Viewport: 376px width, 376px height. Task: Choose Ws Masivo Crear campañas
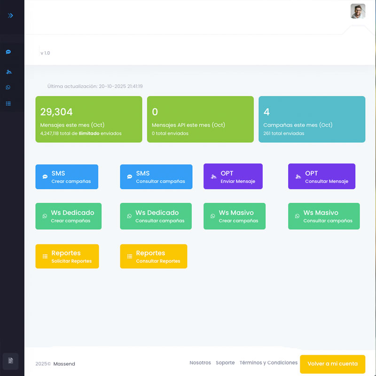coord(234,216)
